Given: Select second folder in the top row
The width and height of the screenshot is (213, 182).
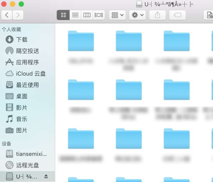Looking at the screenshot, I should [129, 41].
